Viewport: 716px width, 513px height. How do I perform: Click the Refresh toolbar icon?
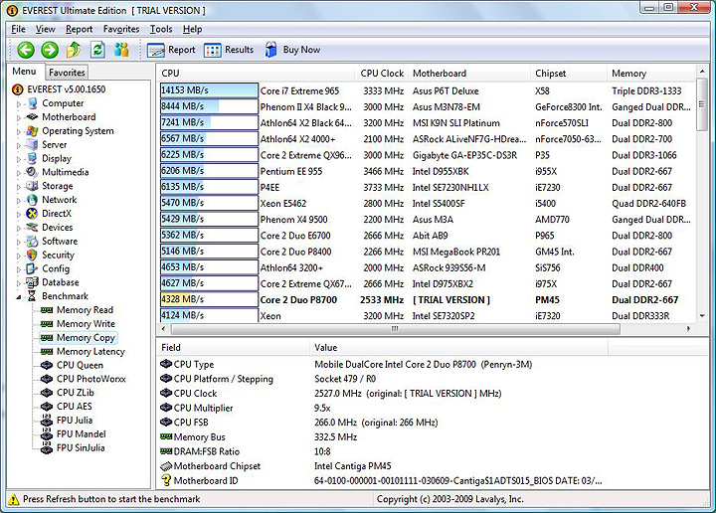coord(97,50)
